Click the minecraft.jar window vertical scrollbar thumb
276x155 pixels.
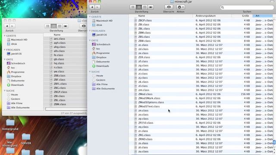tap(274, 142)
